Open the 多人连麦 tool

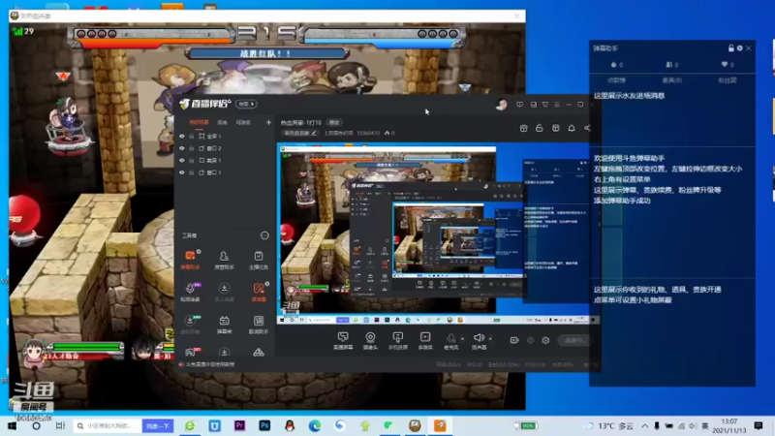(x=224, y=292)
